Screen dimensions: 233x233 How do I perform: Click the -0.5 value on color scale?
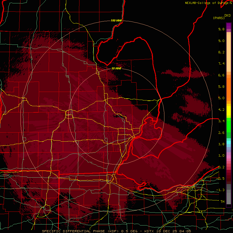pyautogui.click(x=220, y=179)
